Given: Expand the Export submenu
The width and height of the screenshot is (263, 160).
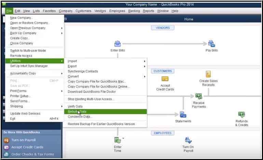Looking at the screenshot, I should (144, 66).
